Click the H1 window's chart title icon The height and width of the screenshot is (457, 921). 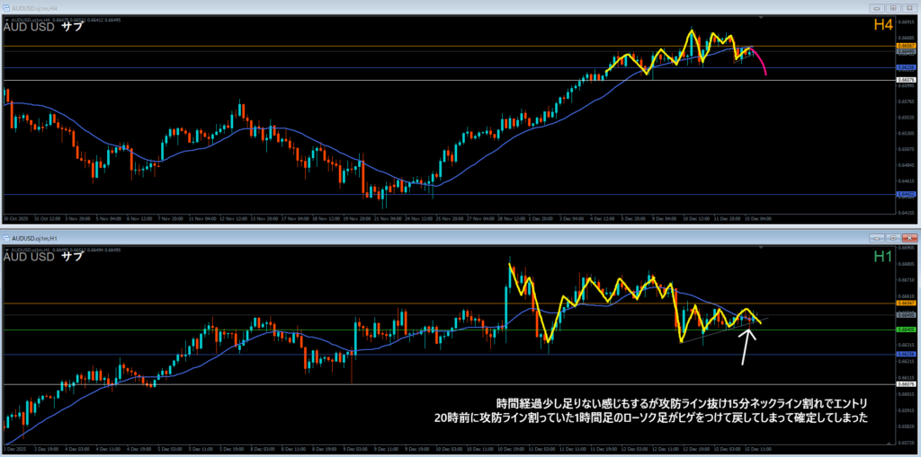(x=5, y=238)
